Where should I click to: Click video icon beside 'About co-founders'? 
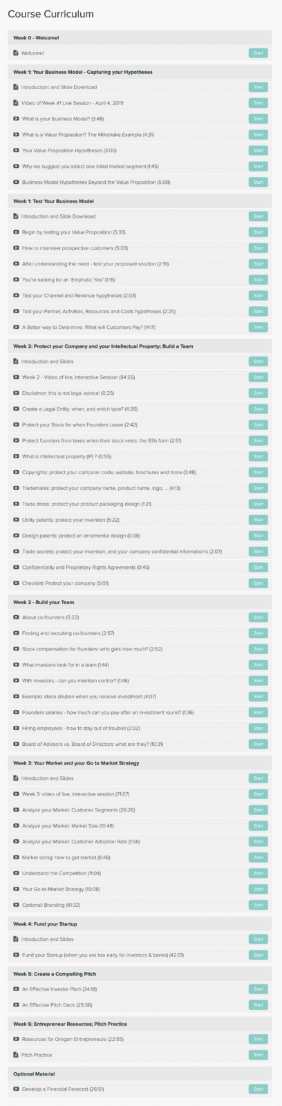16,617
